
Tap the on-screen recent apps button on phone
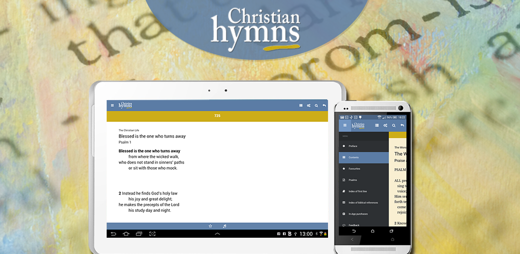pyautogui.click(x=392, y=231)
